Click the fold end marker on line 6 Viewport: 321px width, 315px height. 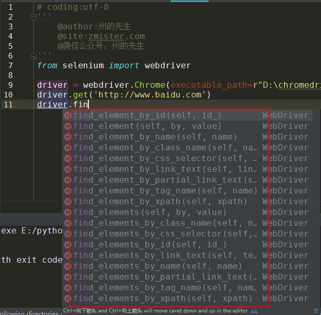33,56
